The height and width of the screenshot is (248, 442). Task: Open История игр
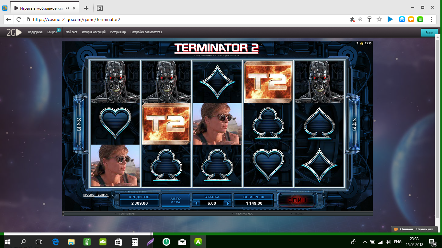(118, 32)
